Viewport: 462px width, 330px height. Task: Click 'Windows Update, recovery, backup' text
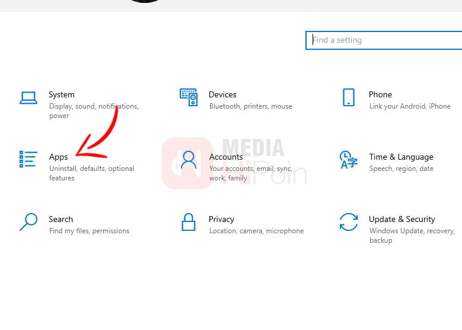[412, 236]
